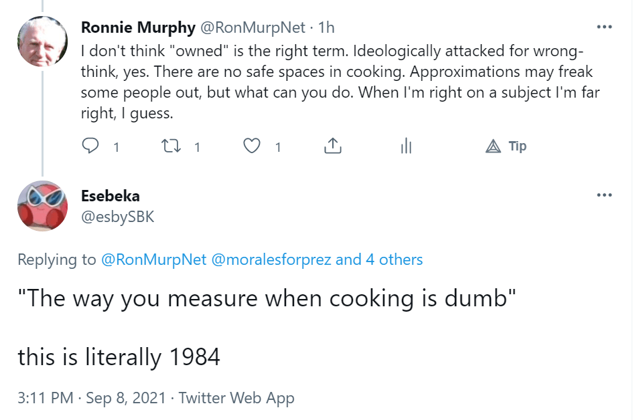Open the 3:11 PM · Sep 8, 2021 timestamp
This screenshot has height=420, width=639.
point(90,398)
